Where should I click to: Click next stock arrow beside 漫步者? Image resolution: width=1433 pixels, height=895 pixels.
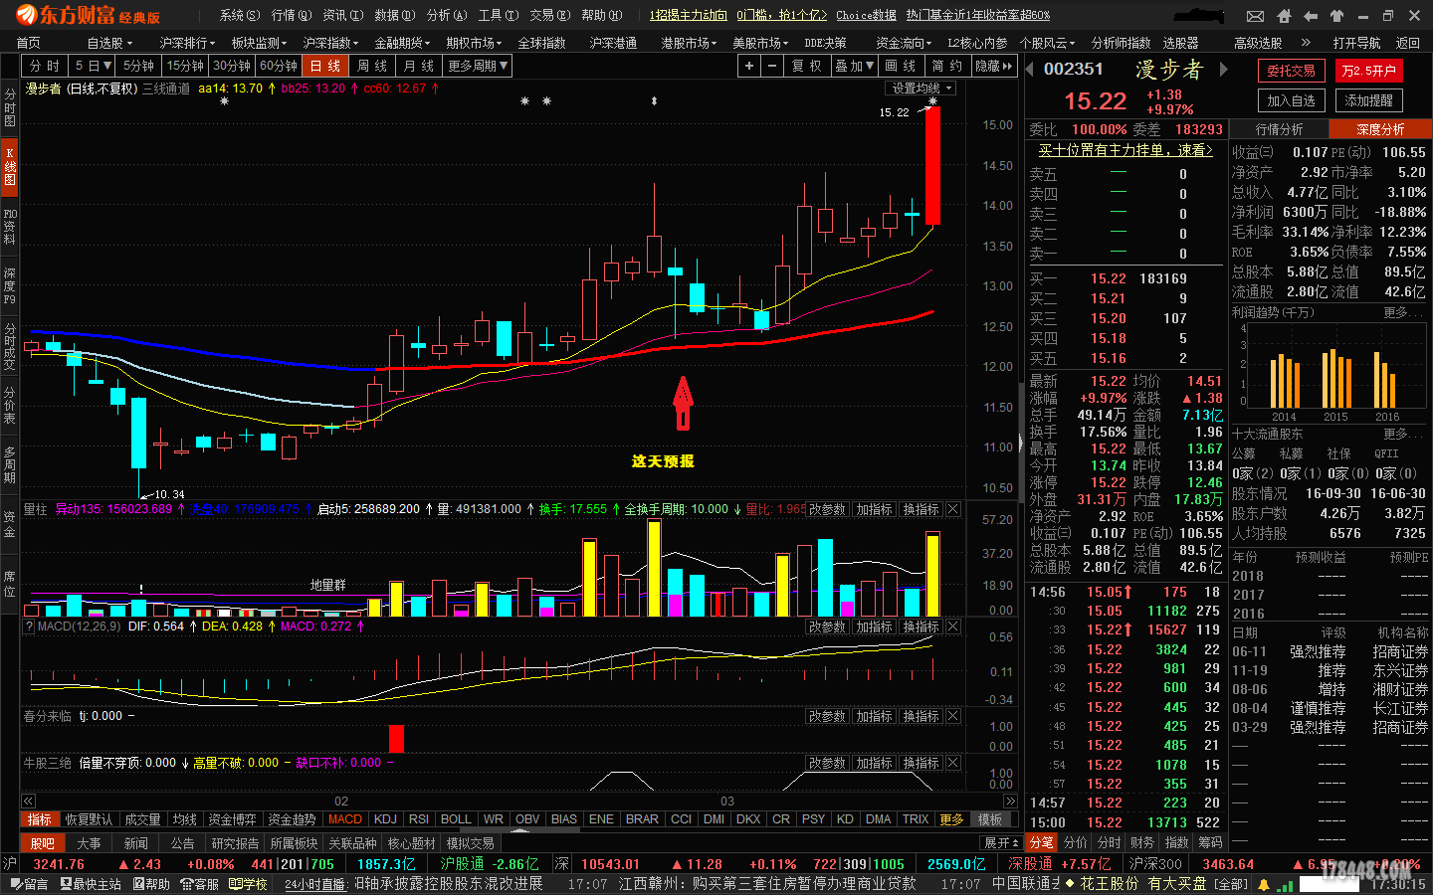click(1224, 70)
